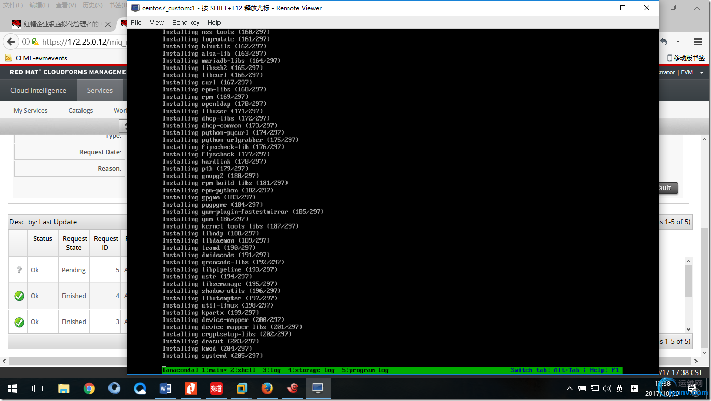Click the Finished state of request 3
Viewport: 711px width, 401px height.
point(74,322)
